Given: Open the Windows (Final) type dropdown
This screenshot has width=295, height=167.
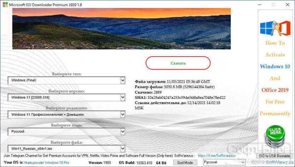Looking at the screenshot, I should [66, 80].
